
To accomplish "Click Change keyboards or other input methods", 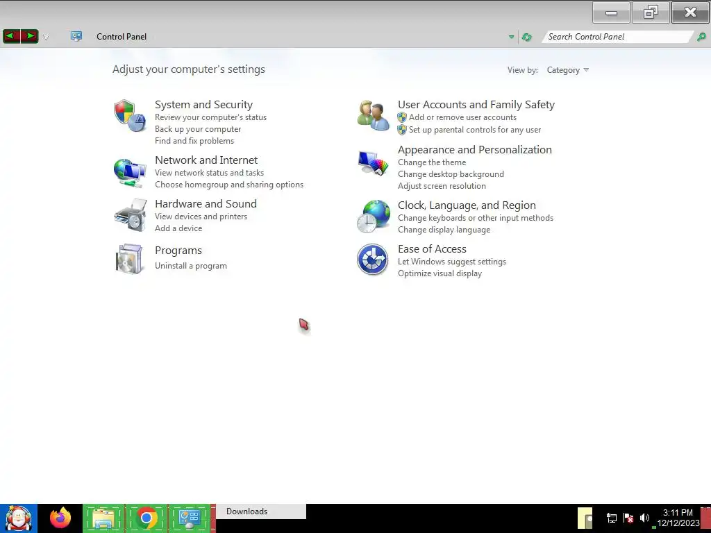I will (x=475, y=218).
